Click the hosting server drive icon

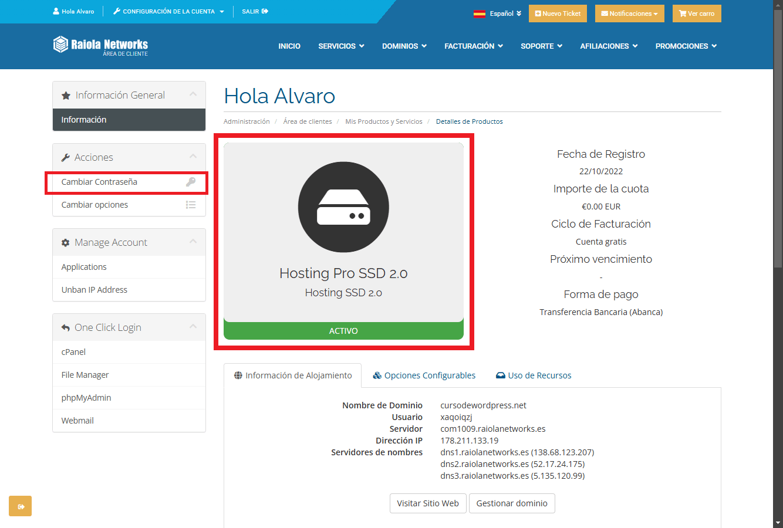coord(343,207)
